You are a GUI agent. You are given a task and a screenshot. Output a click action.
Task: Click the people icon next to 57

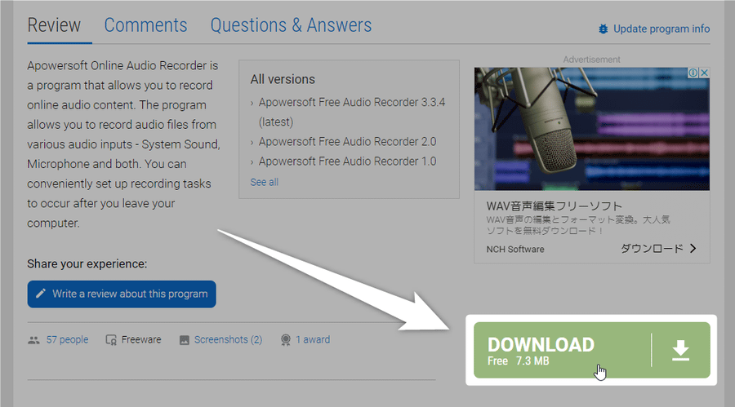(33, 340)
